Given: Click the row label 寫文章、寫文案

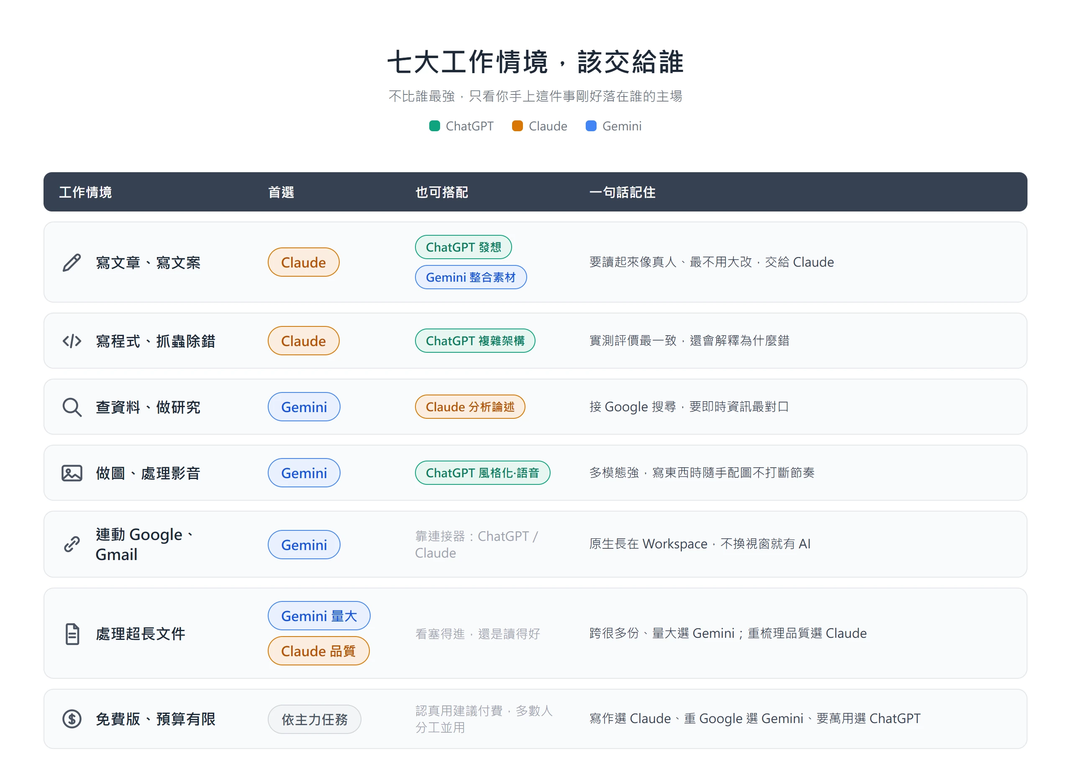Looking at the screenshot, I should coord(148,262).
